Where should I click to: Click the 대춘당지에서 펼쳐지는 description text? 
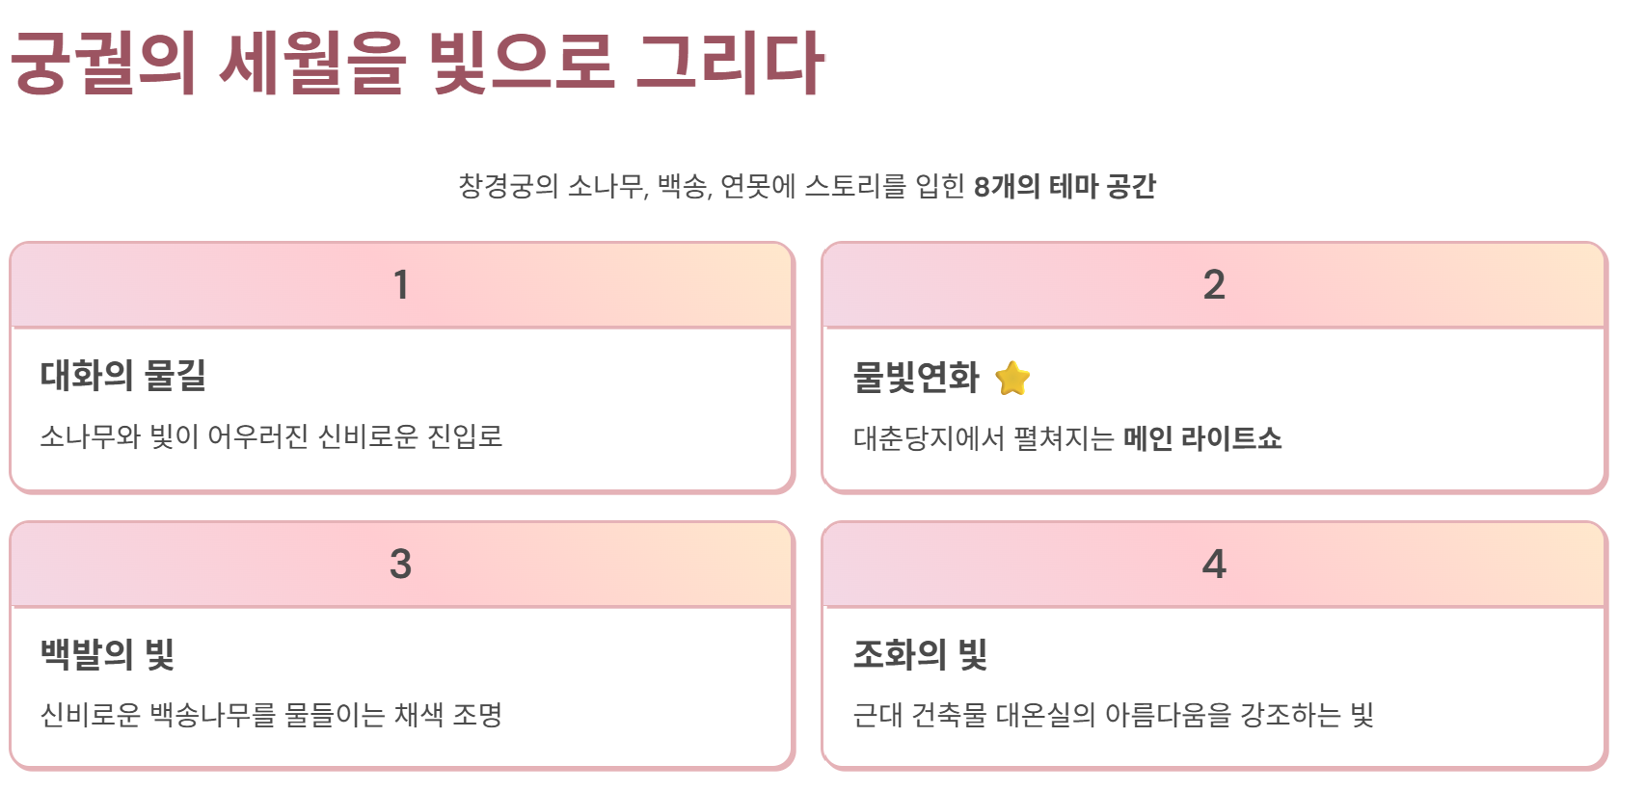[x=984, y=438]
